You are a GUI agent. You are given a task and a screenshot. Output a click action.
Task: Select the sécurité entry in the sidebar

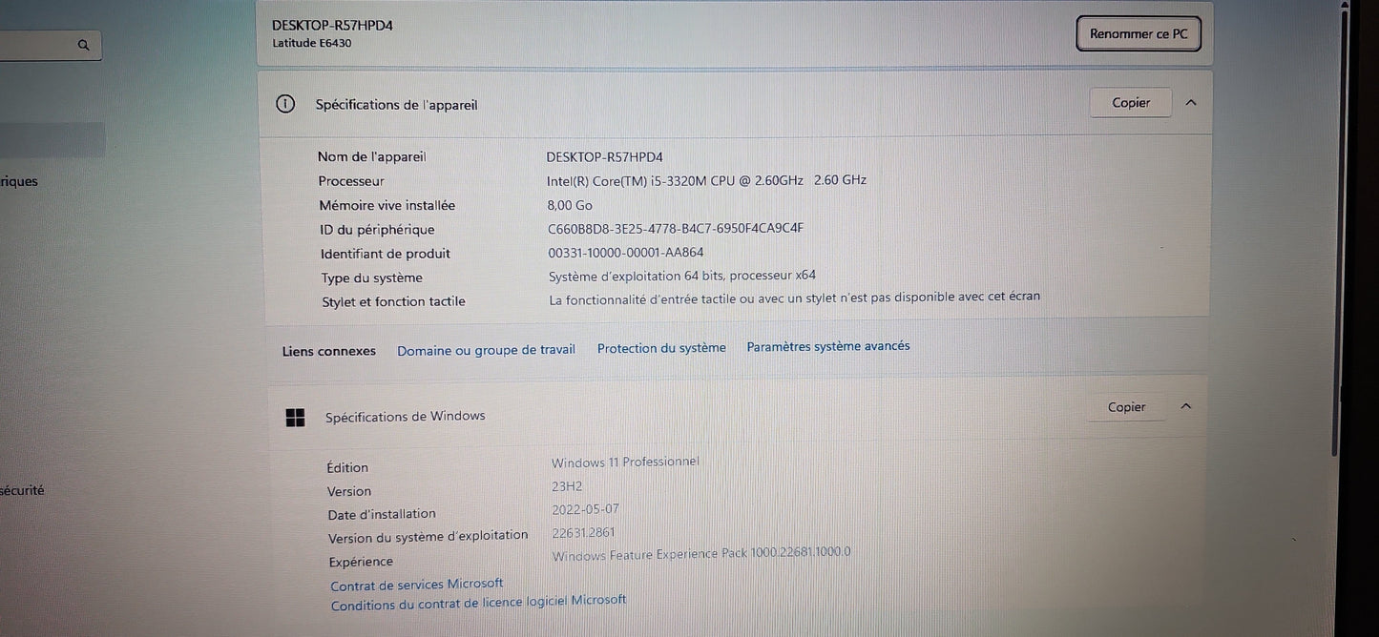pos(22,489)
